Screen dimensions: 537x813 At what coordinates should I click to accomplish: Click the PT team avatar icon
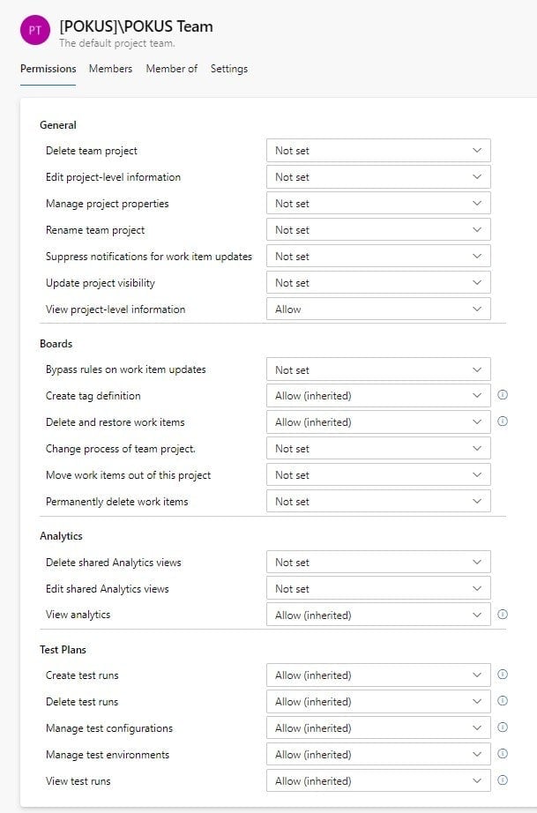pyautogui.click(x=34, y=30)
